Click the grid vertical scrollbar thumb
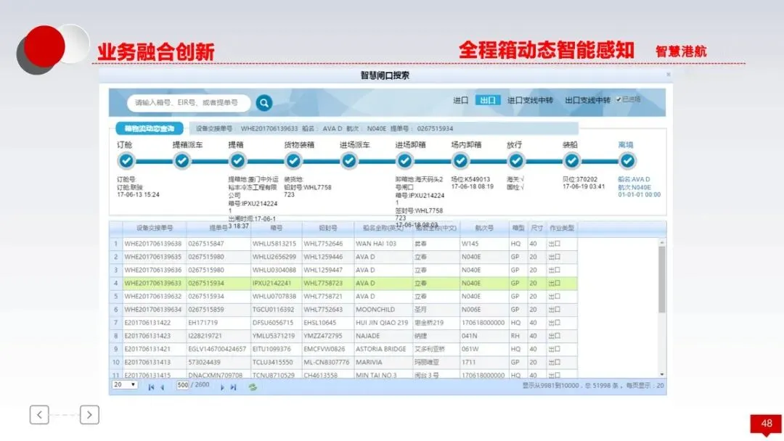Screen dimensions: 784x441 (661, 279)
